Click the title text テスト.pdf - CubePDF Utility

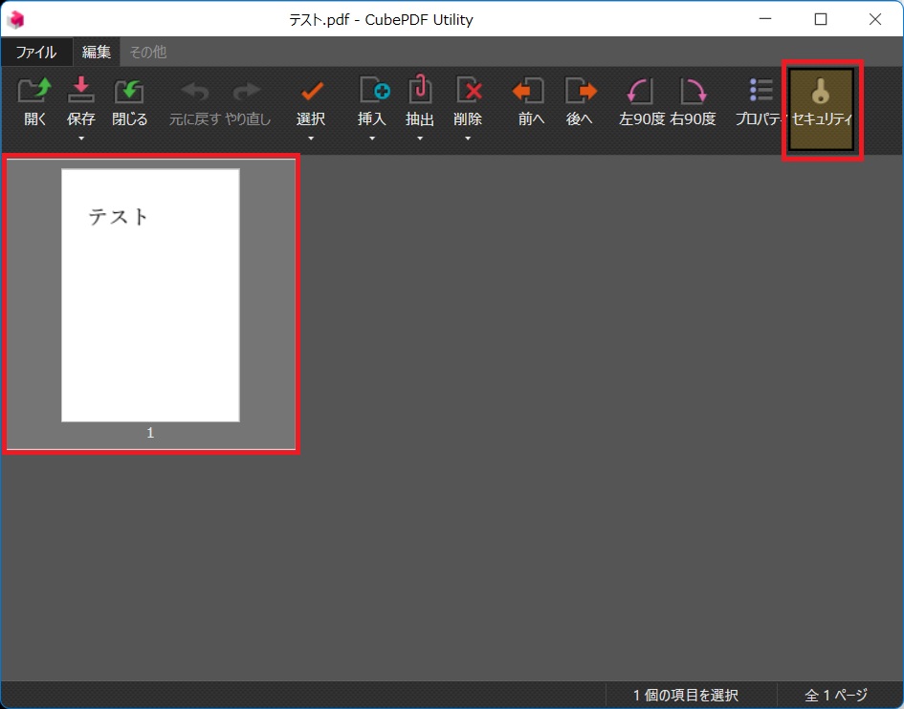[x=381, y=19]
